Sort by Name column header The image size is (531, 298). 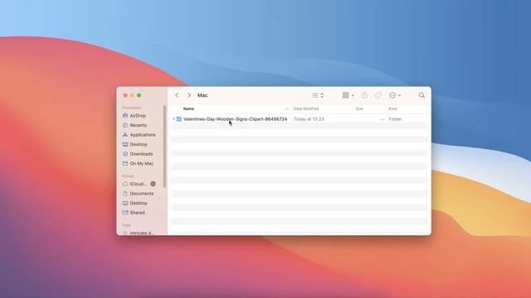coord(188,108)
